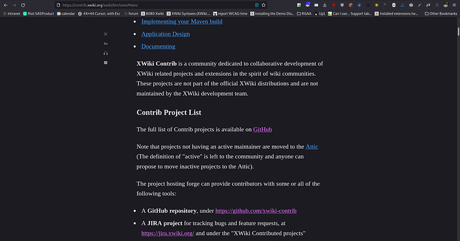This screenshot has height=241, width=460.
Task: Toggle reader view icon in address bar
Action: pyautogui.click(x=257, y=5)
